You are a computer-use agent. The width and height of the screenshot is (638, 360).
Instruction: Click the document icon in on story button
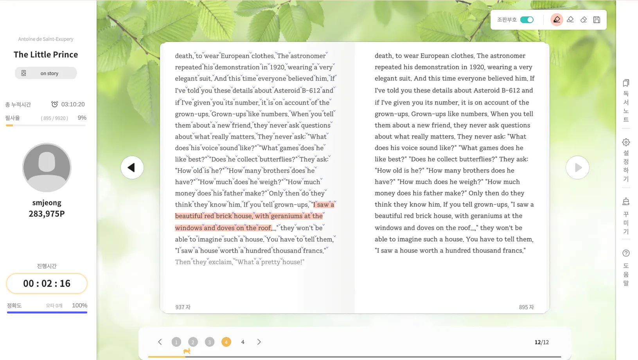click(x=23, y=73)
